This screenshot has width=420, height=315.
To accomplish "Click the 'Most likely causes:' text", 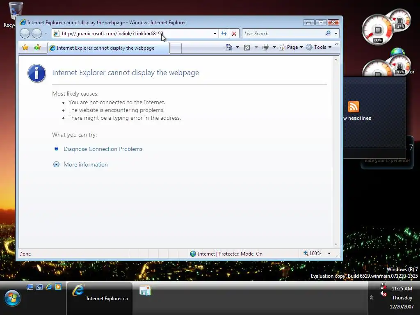I will point(75,94).
